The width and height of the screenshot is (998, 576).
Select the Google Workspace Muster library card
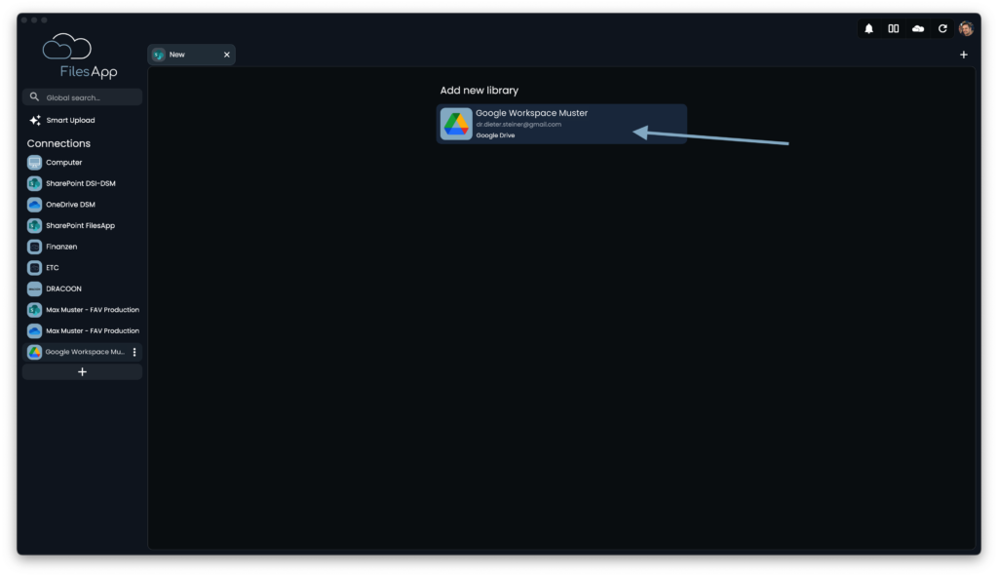561,124
